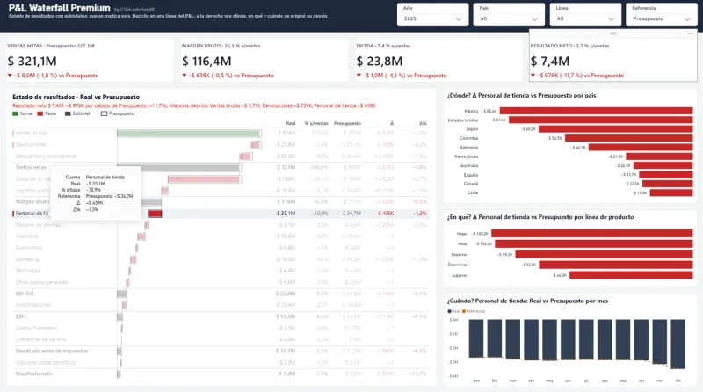Click the red Resta legend icon
This screenshot has width=703, height=392.
click(40, 113)
